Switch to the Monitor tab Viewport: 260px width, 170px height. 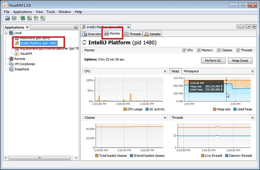click(x=112, y=33)
